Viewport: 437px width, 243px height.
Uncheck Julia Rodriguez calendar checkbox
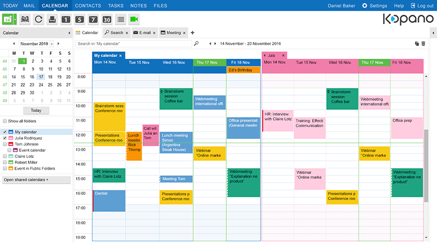point(4,138)
